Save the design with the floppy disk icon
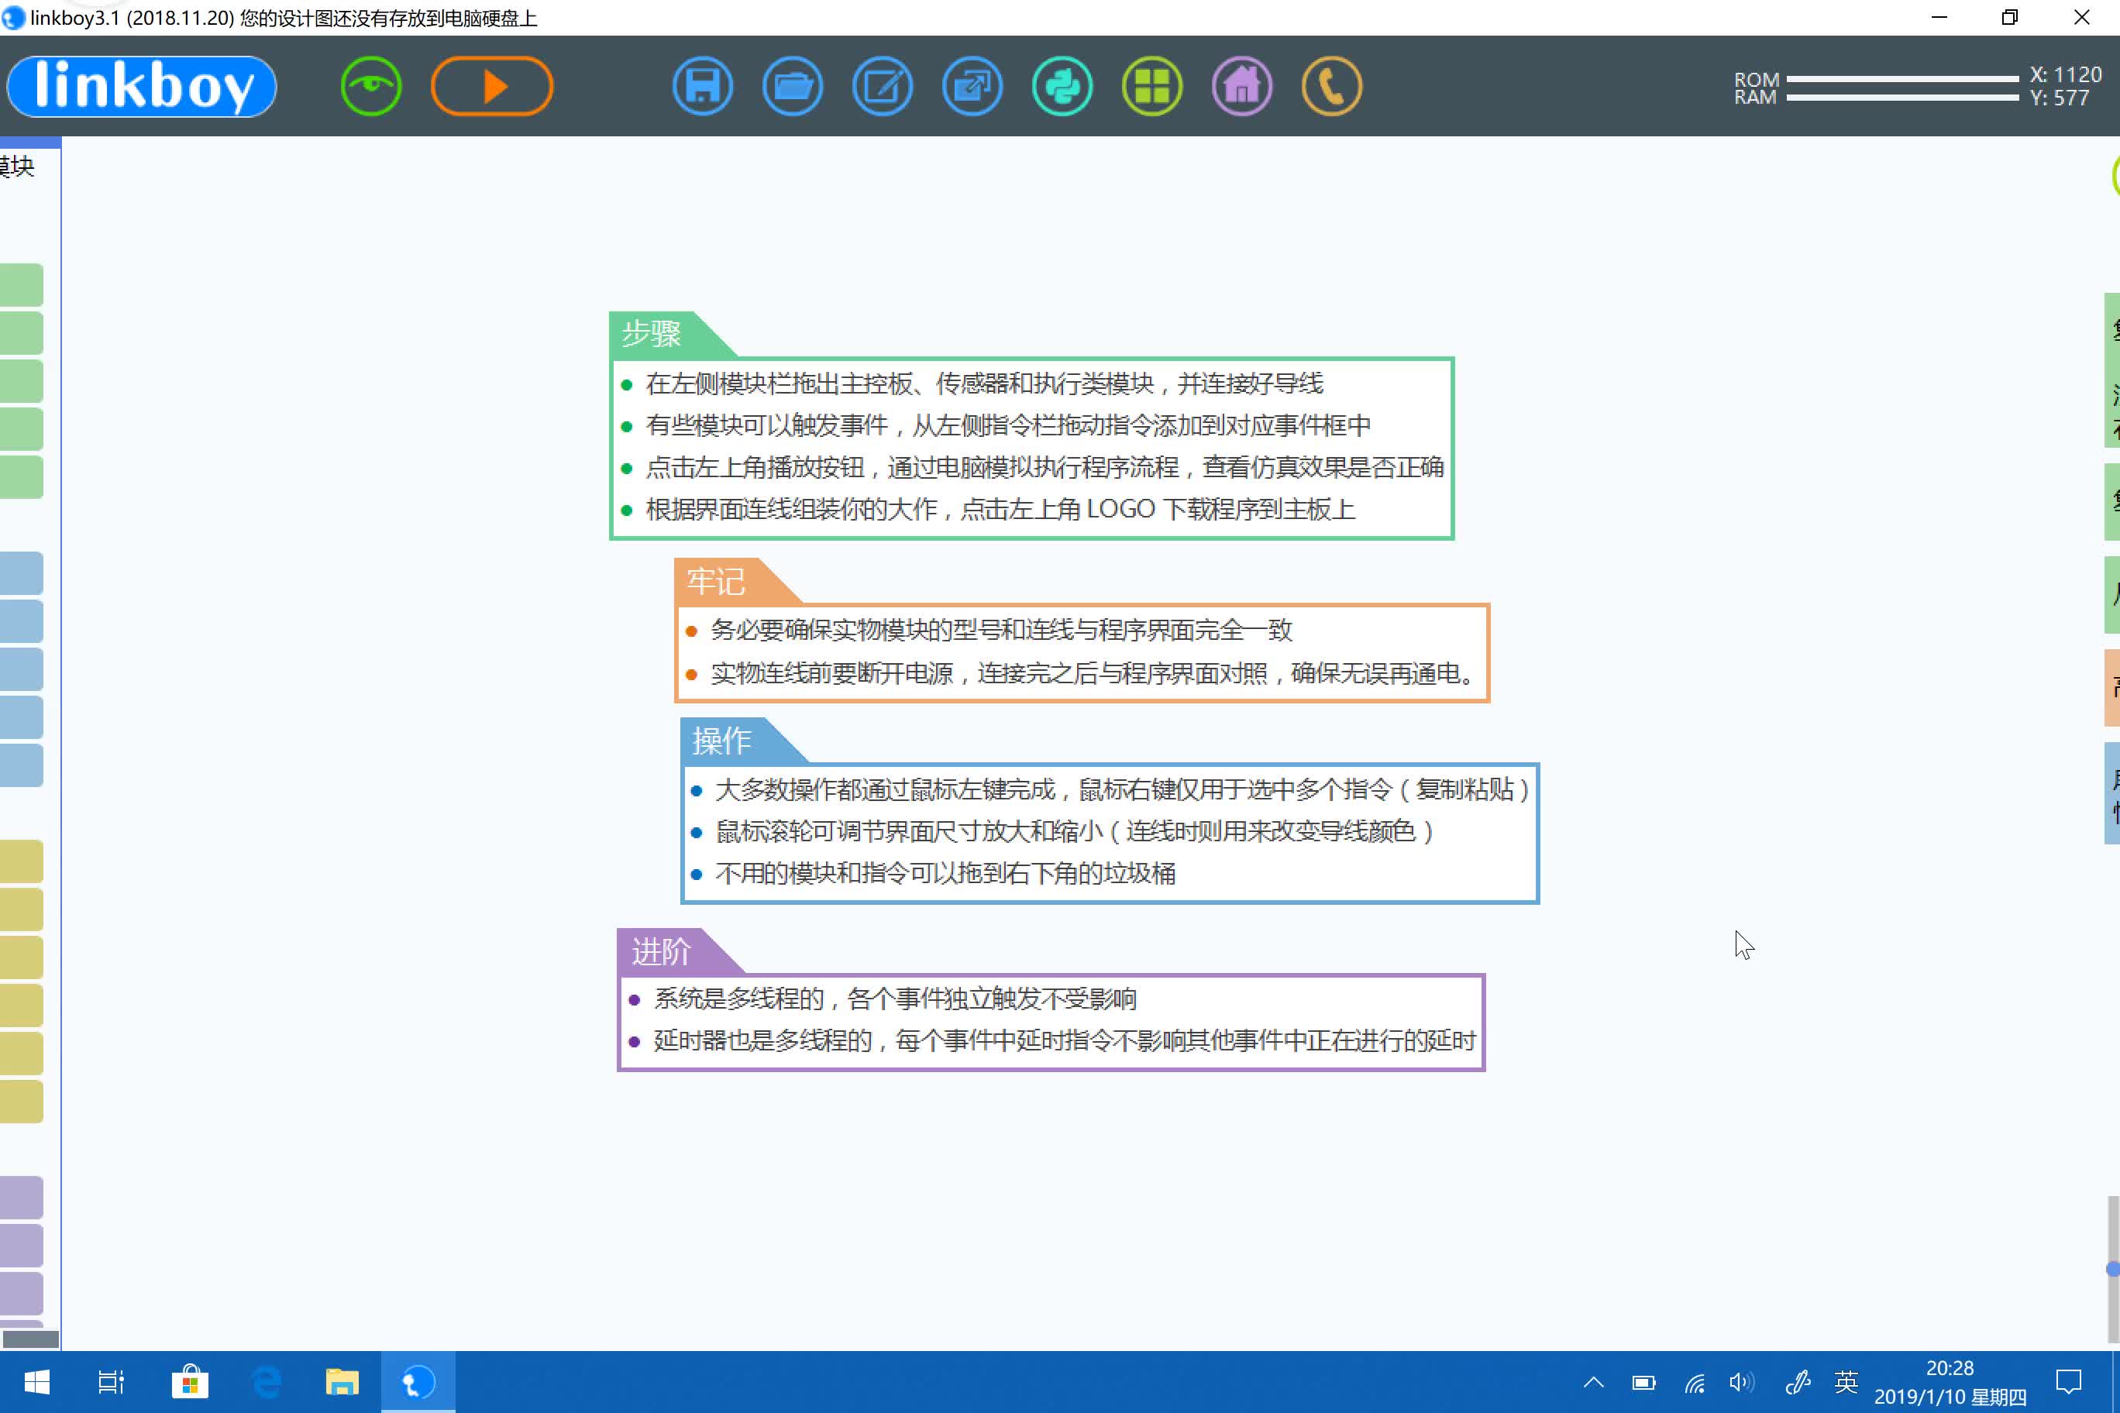Screen dimensions: 2120x1413 pos(702,87)
